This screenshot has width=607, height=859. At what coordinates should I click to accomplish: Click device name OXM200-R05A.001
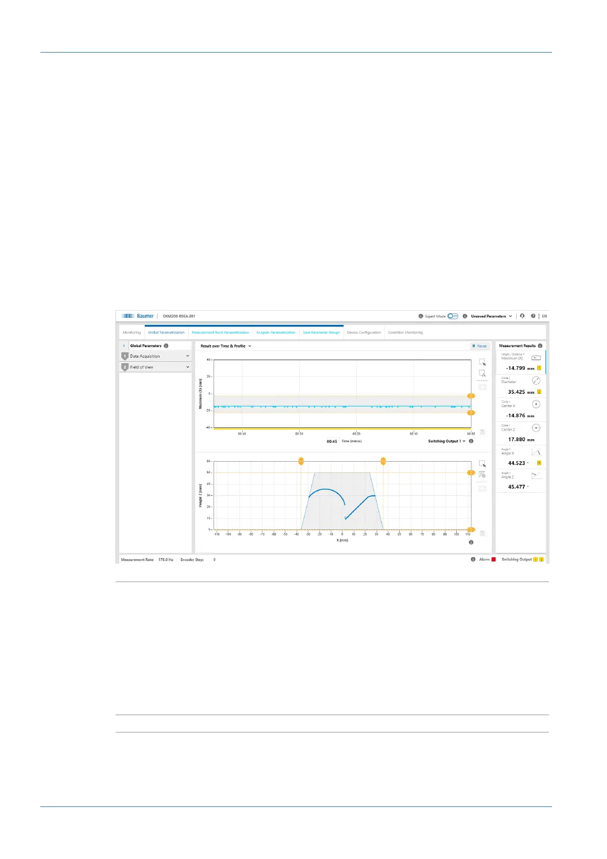click(x=179, y=316)
